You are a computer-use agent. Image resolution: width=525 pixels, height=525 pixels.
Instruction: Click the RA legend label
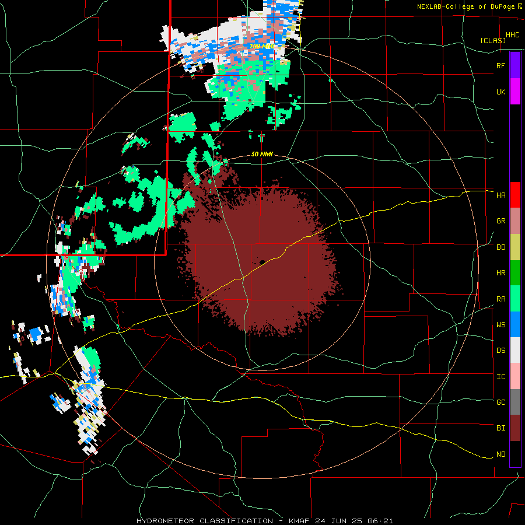[501, 299]
